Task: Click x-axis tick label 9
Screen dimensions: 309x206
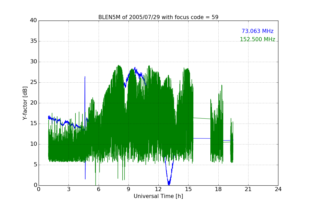Action: pos(128,189)
